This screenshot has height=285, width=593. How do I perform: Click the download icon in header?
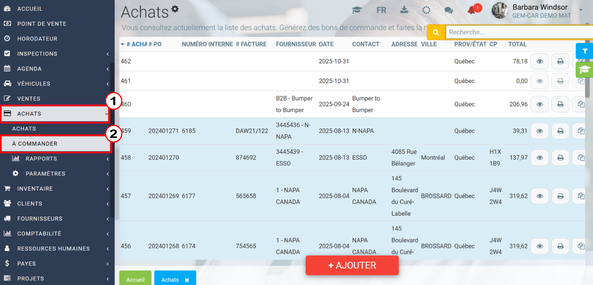[404, 10]
